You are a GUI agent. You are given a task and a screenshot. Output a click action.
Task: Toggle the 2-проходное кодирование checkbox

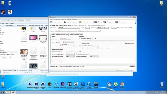82,48
